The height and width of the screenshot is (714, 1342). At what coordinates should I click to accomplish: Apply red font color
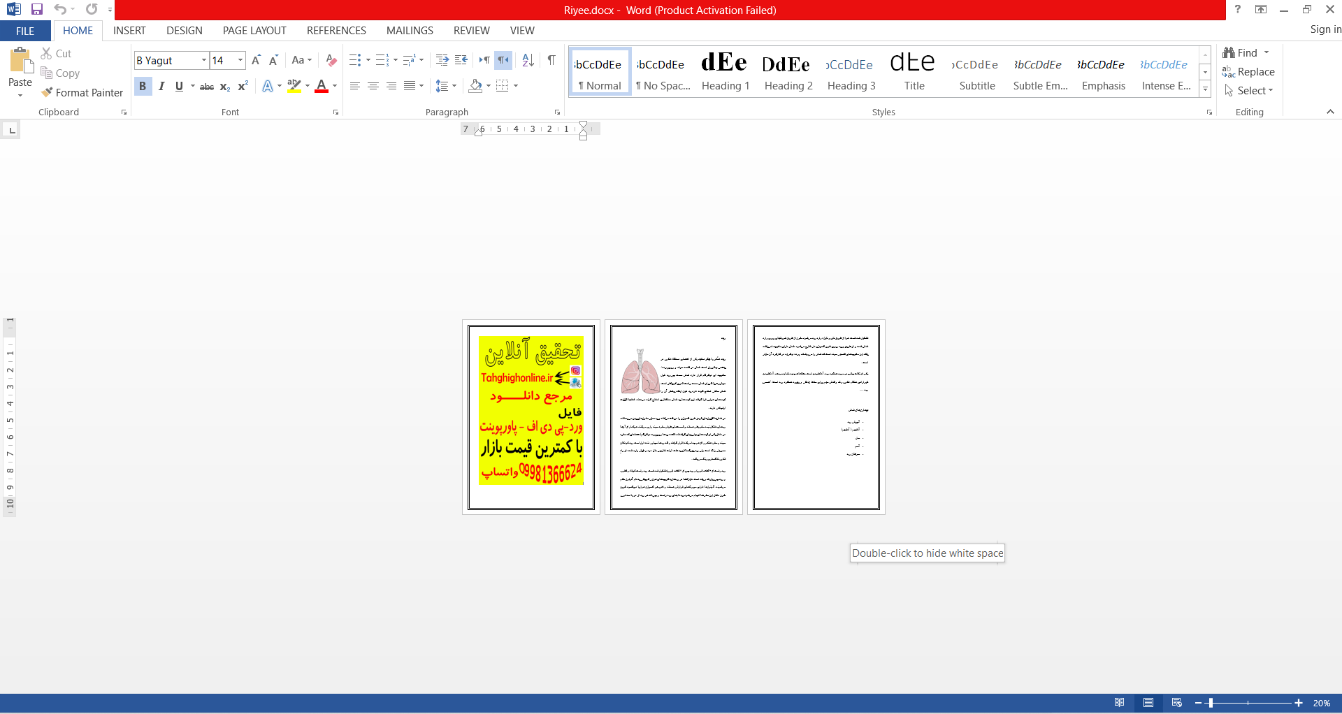point(322,86)
